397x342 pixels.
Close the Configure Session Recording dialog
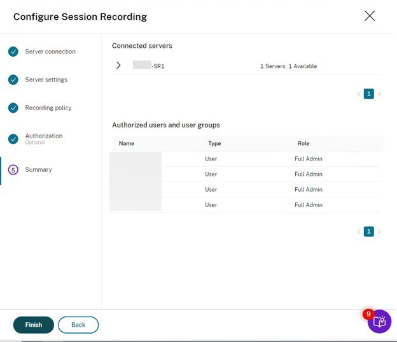click(x=370, y=16)
